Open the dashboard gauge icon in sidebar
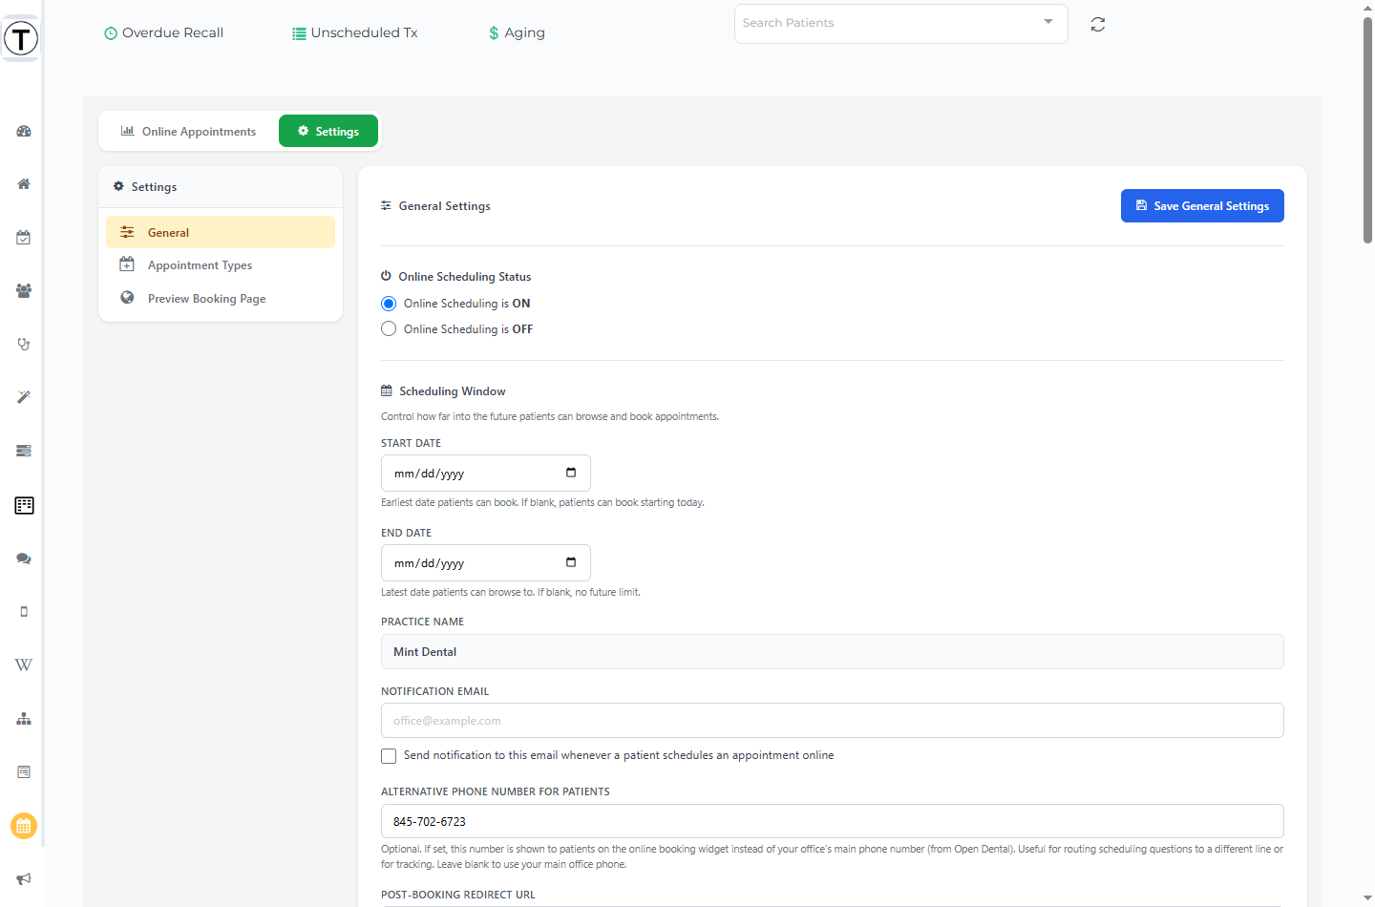 (24, 131)
